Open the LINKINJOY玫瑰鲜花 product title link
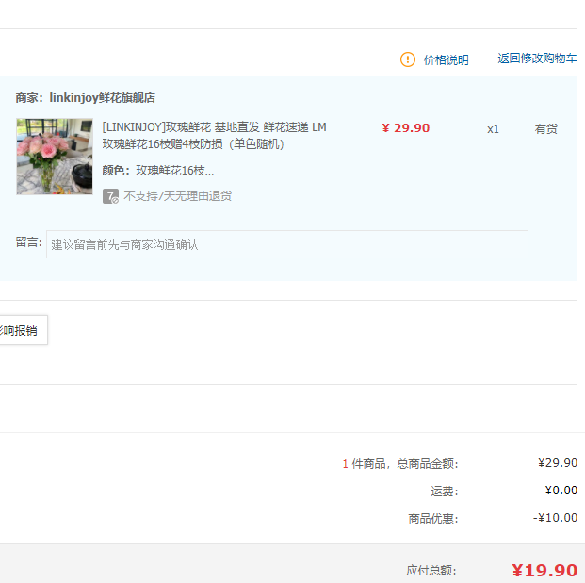 [214, 135]
